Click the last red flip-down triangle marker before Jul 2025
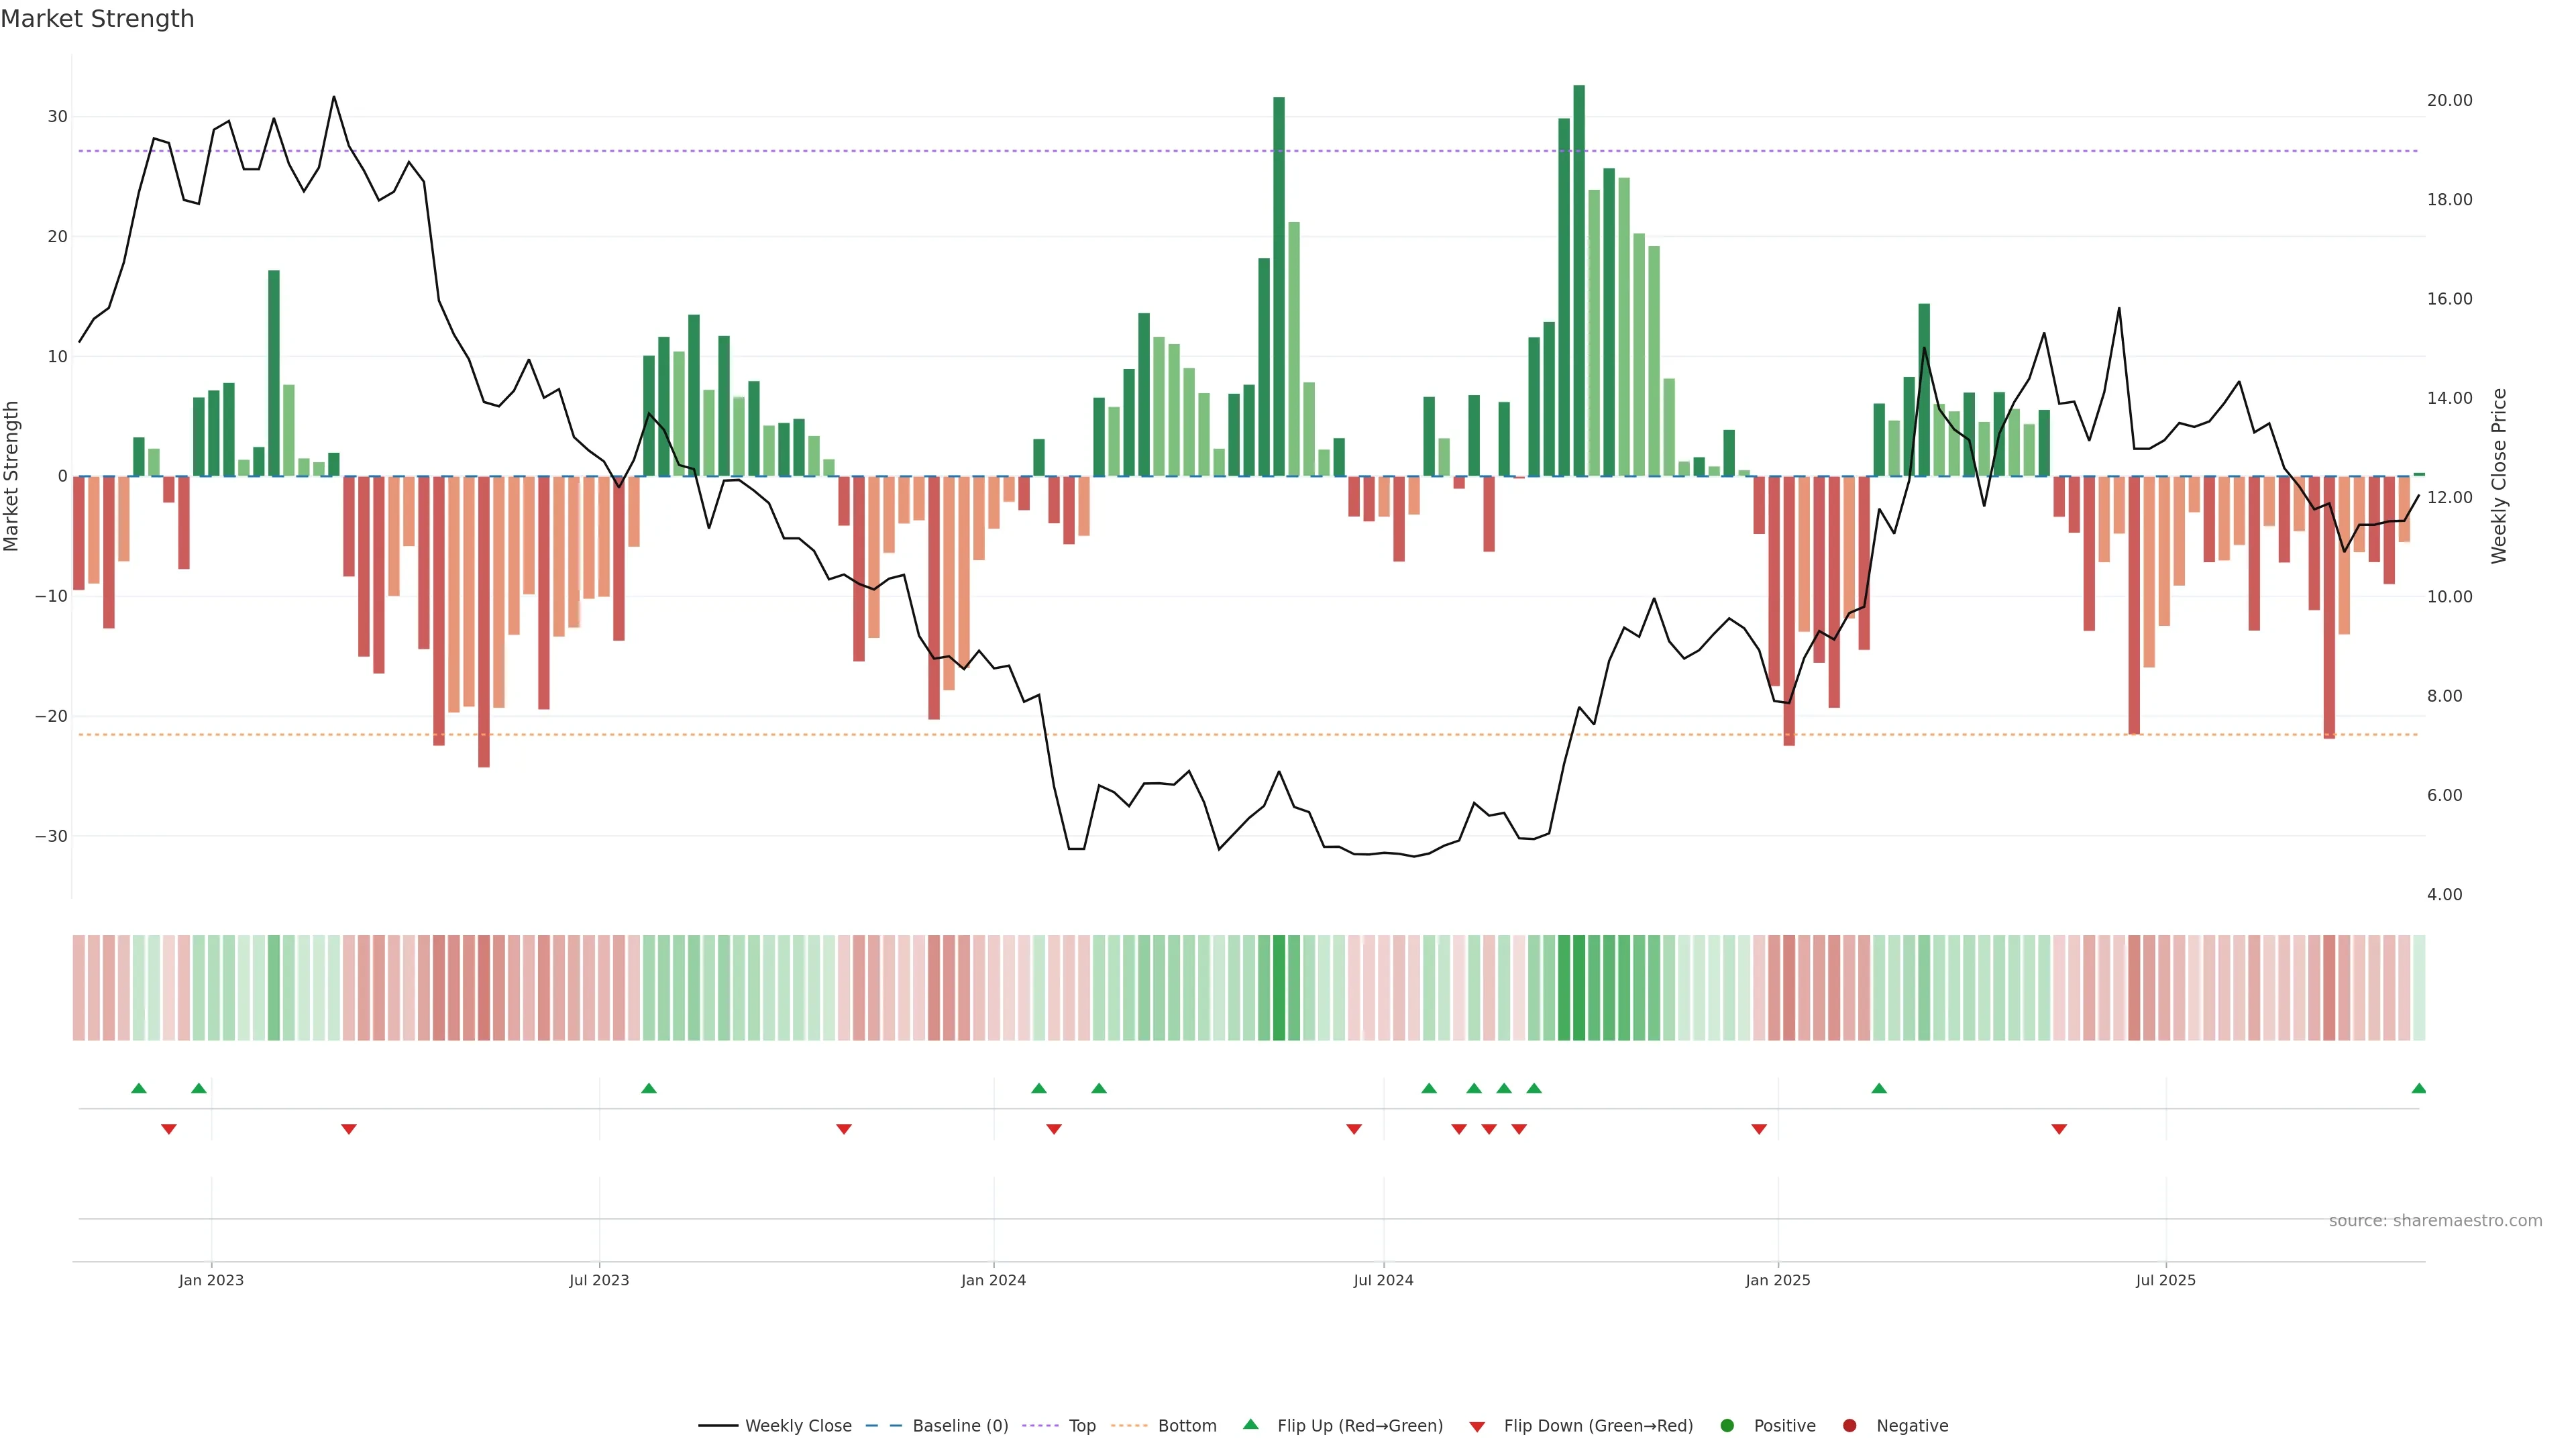2576x1449 pixels. (x=2059, y=1129)
